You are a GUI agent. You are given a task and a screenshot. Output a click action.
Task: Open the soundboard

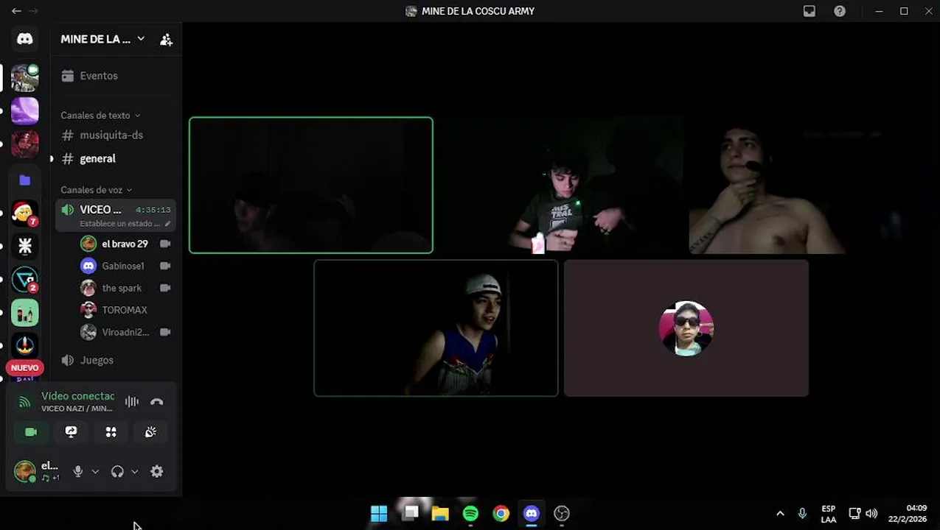150,432
